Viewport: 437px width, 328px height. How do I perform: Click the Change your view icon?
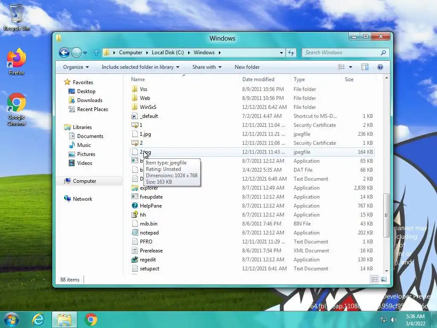point(341,67)
